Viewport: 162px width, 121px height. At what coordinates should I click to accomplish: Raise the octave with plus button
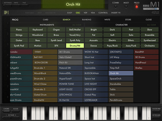point(15,118)
